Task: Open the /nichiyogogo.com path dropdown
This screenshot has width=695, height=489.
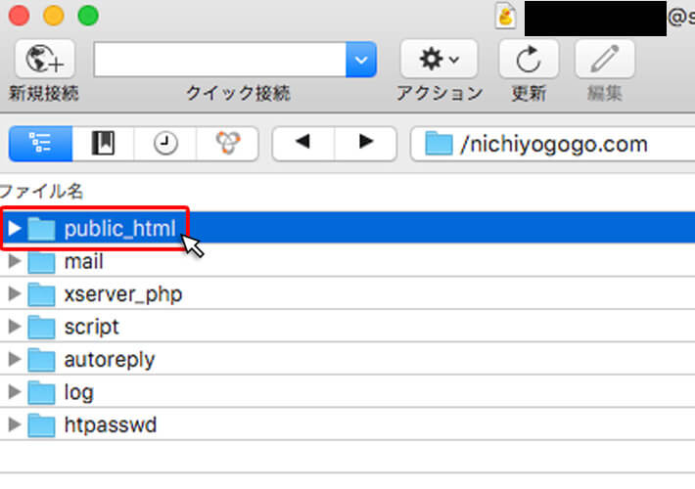Action: tap(553, 144)
